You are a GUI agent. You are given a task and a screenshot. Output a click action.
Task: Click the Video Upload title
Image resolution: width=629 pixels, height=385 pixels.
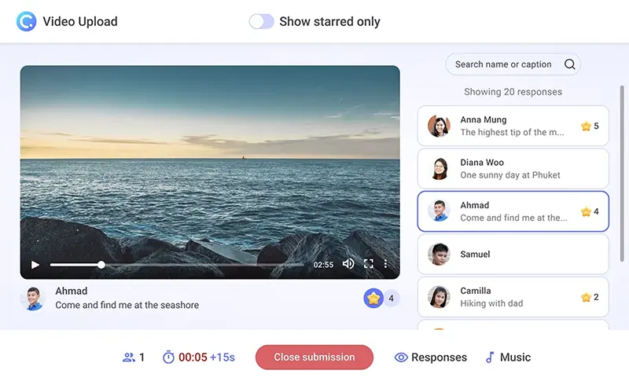(80, 22)
